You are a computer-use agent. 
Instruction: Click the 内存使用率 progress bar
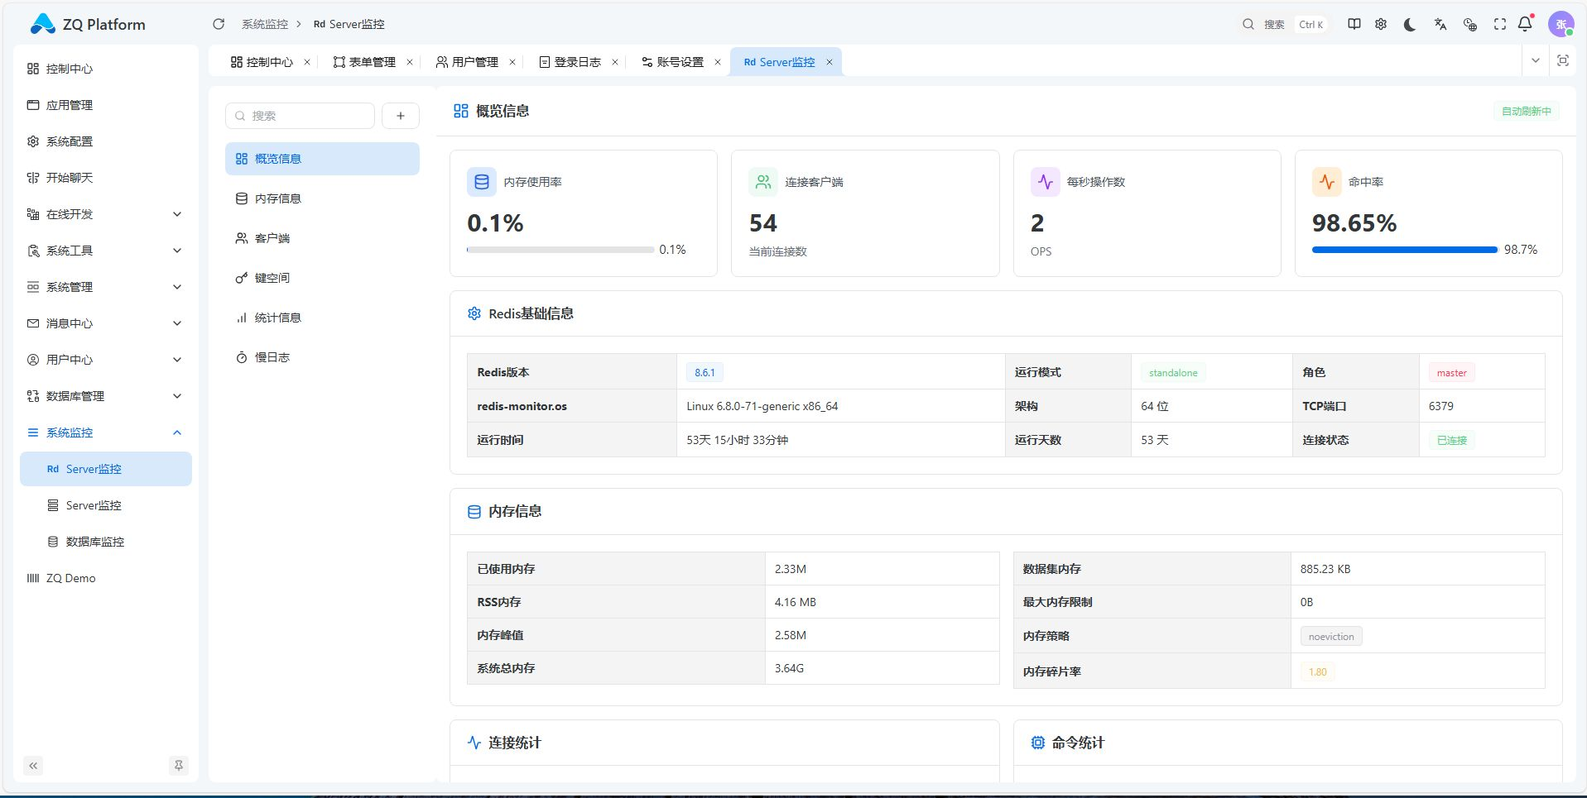click(x=560, y=250)
